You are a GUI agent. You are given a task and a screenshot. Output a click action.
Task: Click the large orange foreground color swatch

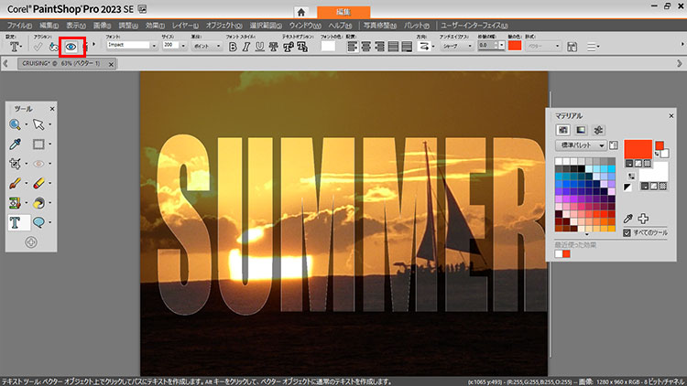638,149
